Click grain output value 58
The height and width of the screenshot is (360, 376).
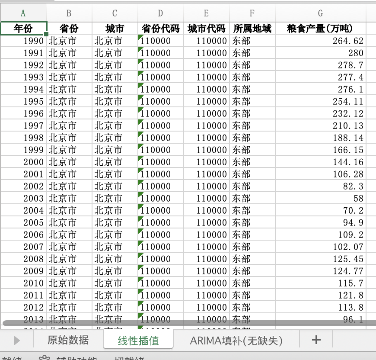[321, 198]
